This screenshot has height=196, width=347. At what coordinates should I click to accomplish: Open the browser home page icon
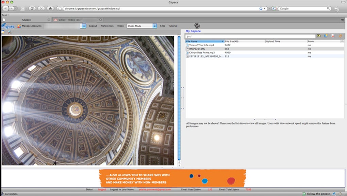[50, 9]
